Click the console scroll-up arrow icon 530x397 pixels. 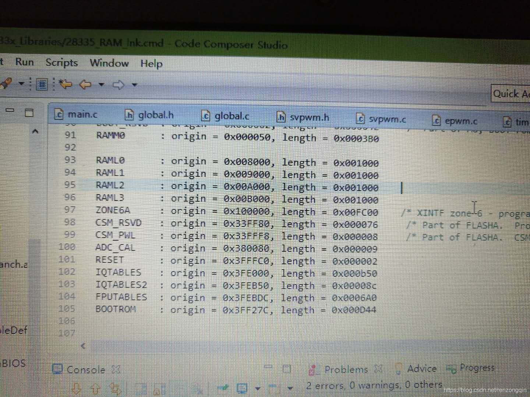pyautogui.click(x=96, y=389)
